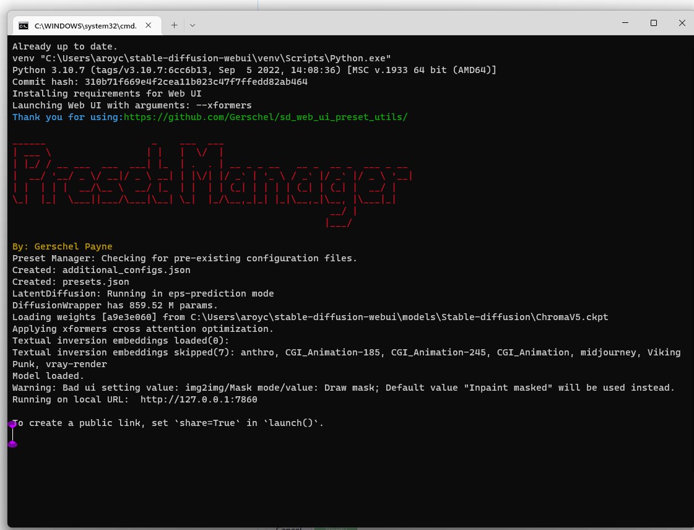Click the 'Model loaded.' output line
The image size is (694, 530).
click(x=47, y=375)
